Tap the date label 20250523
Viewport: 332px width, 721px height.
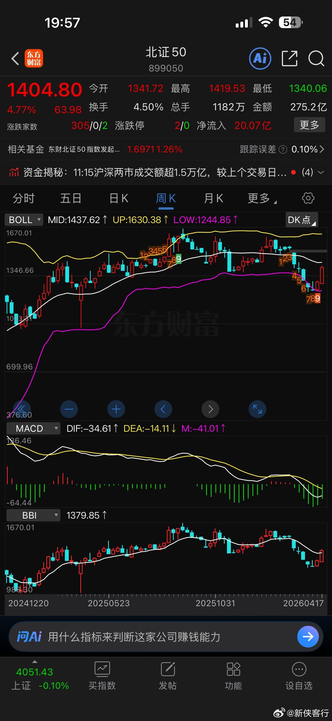click(x=109, y=603)
